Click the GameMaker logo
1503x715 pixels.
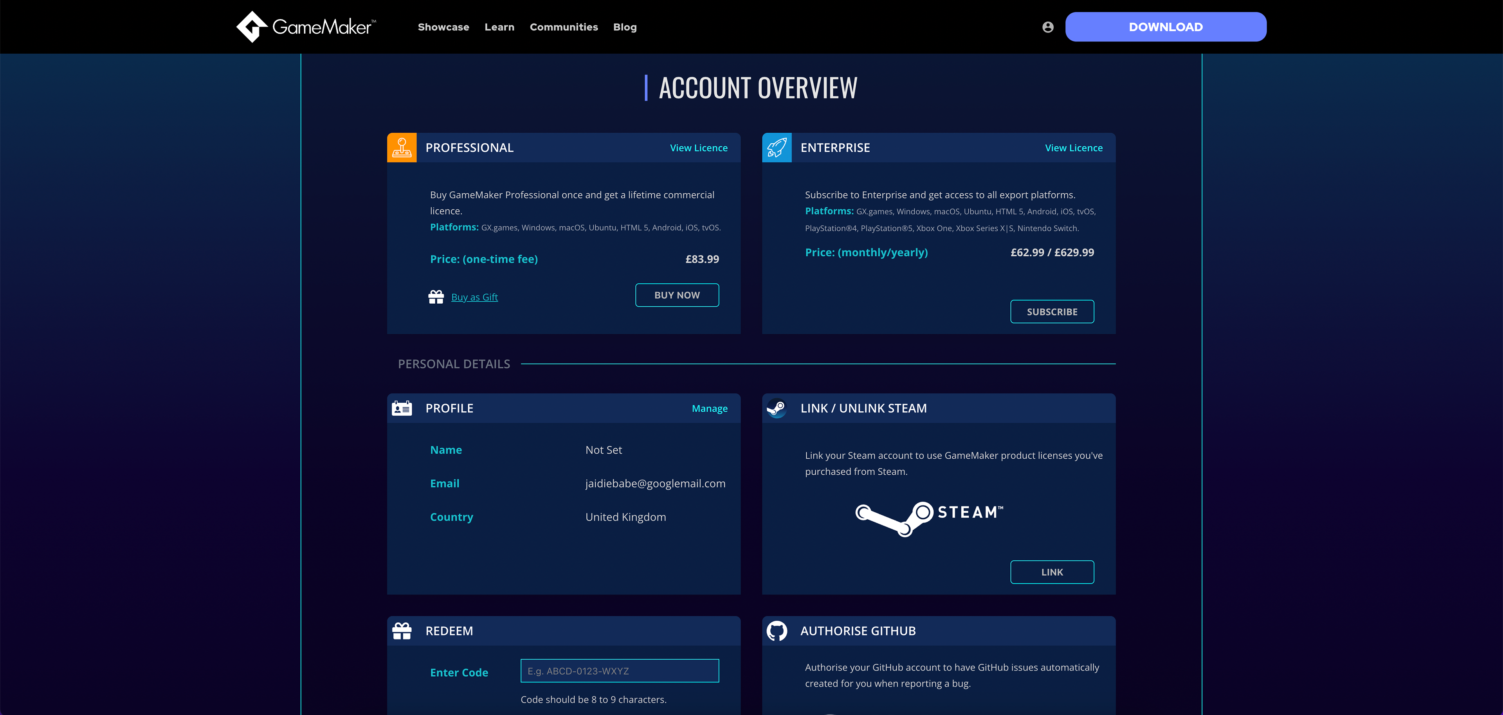click(306, 27)
